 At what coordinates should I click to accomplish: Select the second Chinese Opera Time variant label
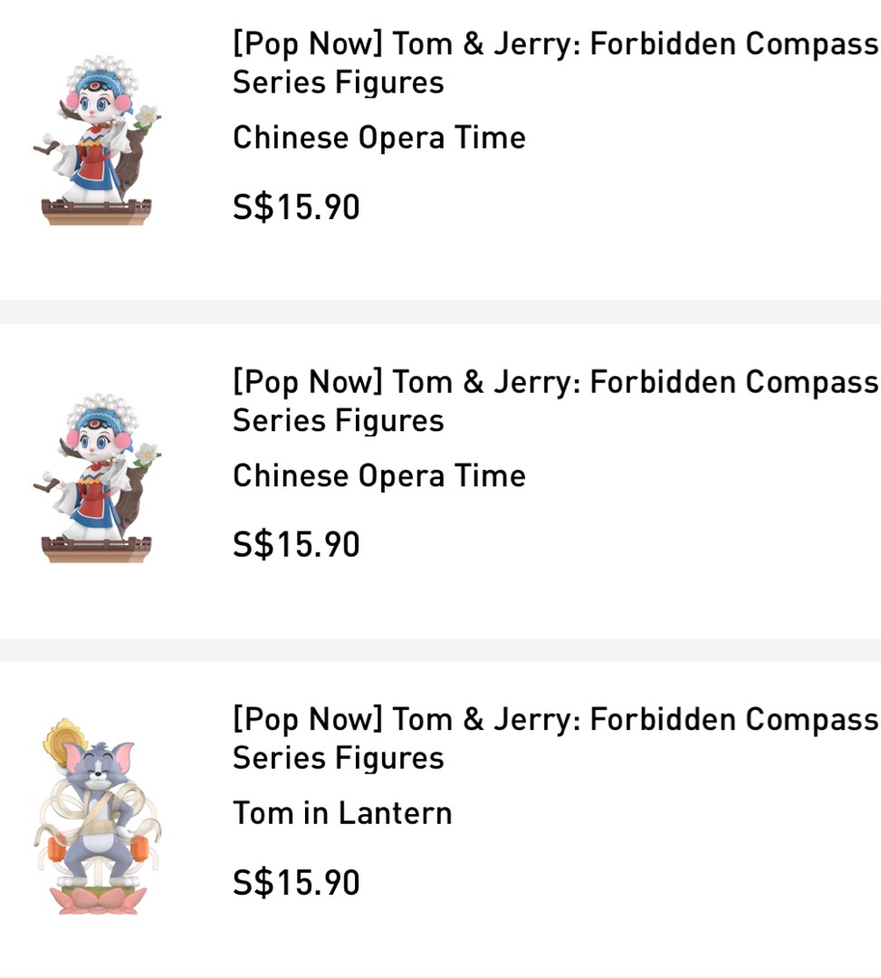pyautogui.click(x=378, y=475)
